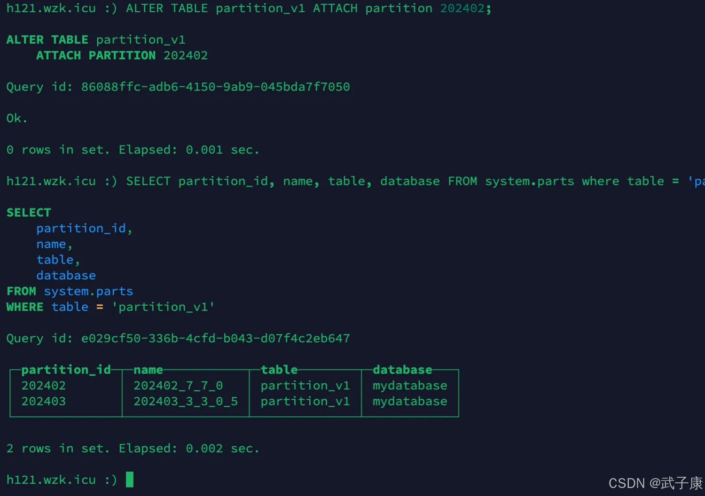Click partition_v1 in the 202403 row
Viewport: 705px width, 496px height.
click(305, 402)
